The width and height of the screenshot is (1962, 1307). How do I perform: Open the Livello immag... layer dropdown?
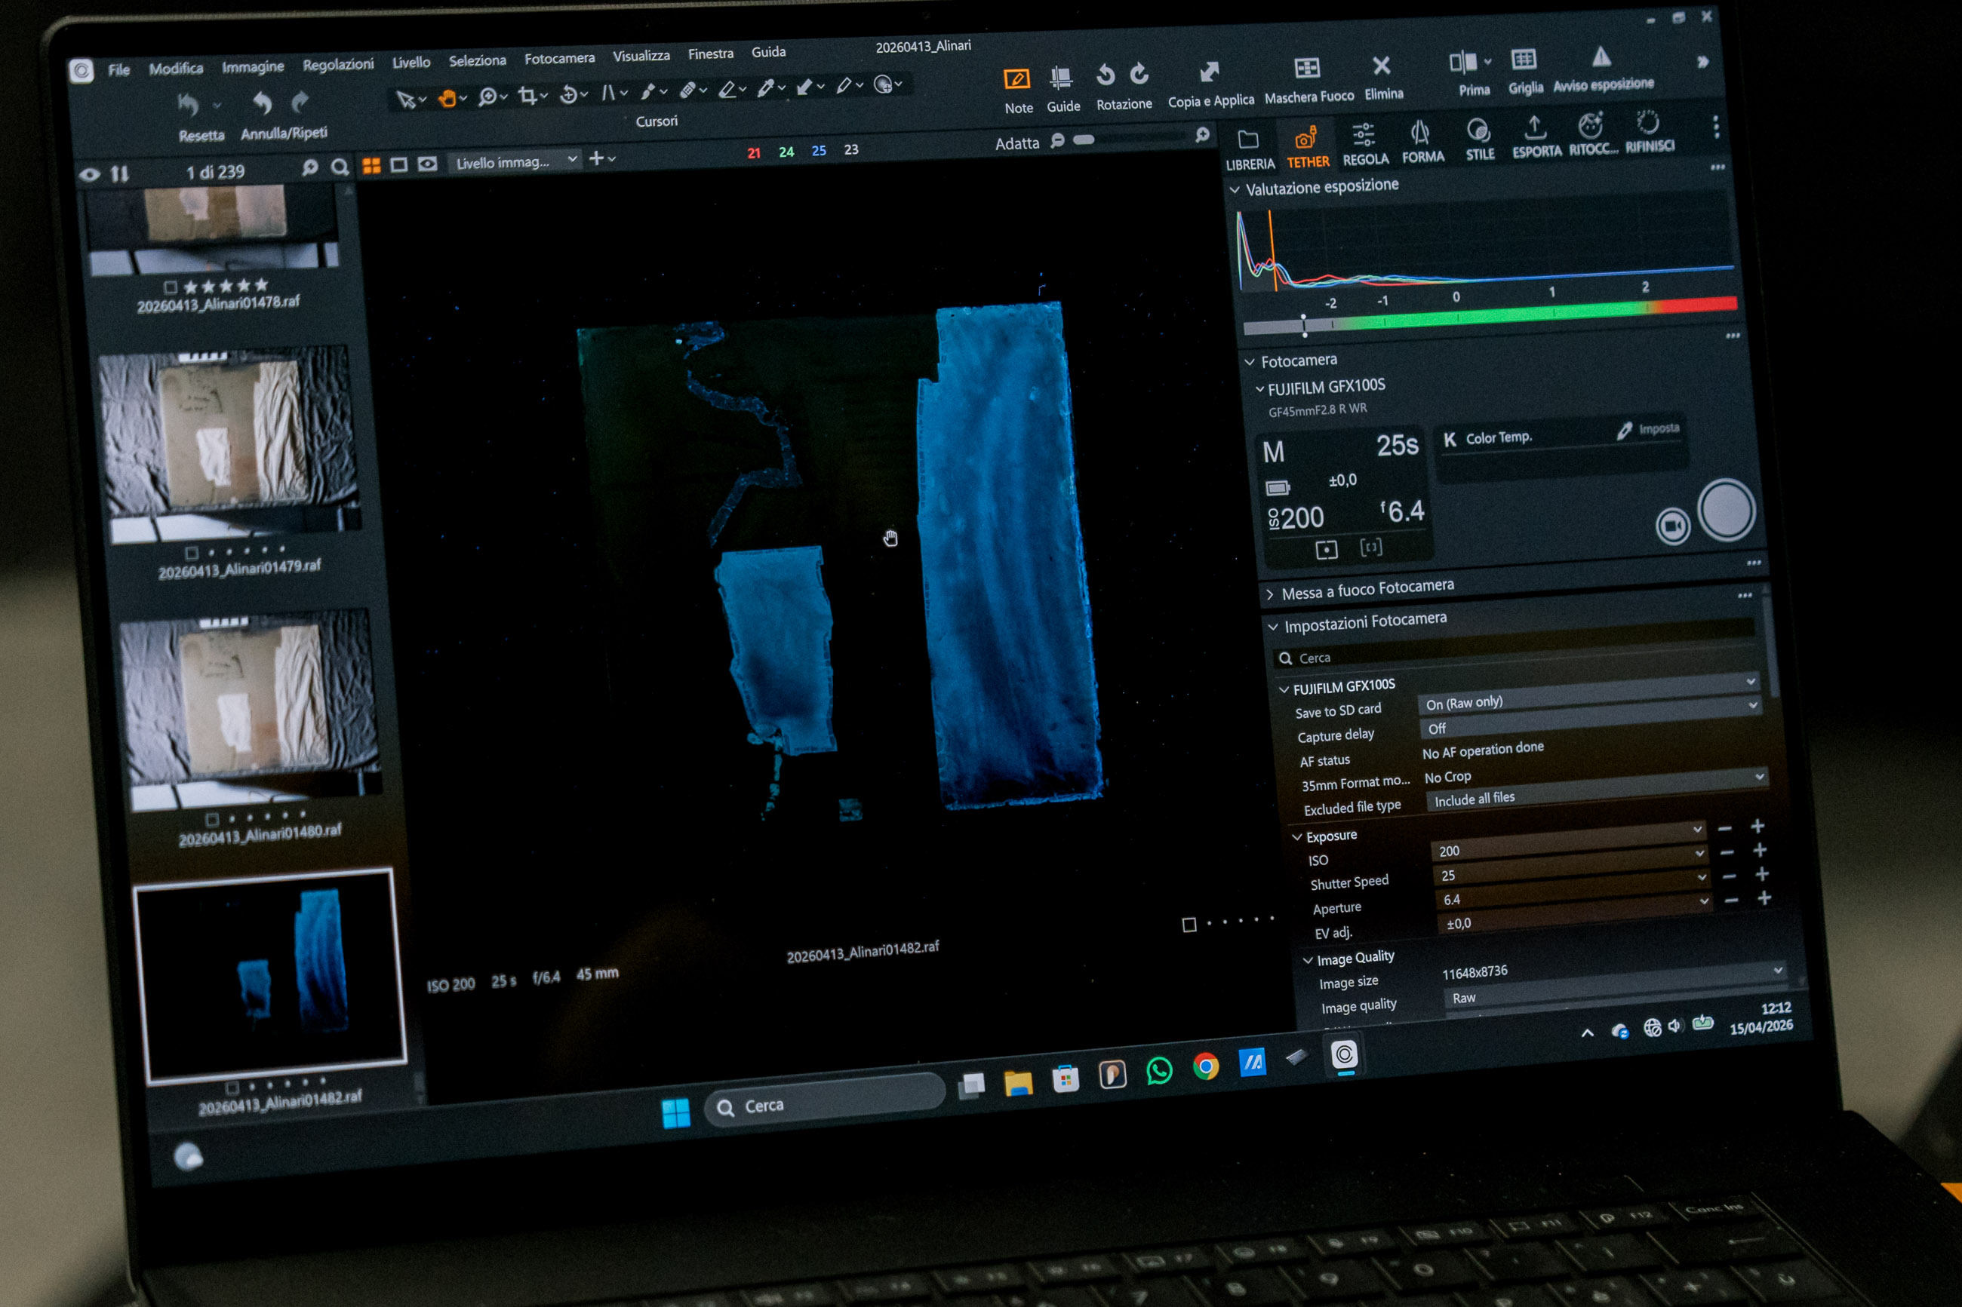[x=516, y=161]
